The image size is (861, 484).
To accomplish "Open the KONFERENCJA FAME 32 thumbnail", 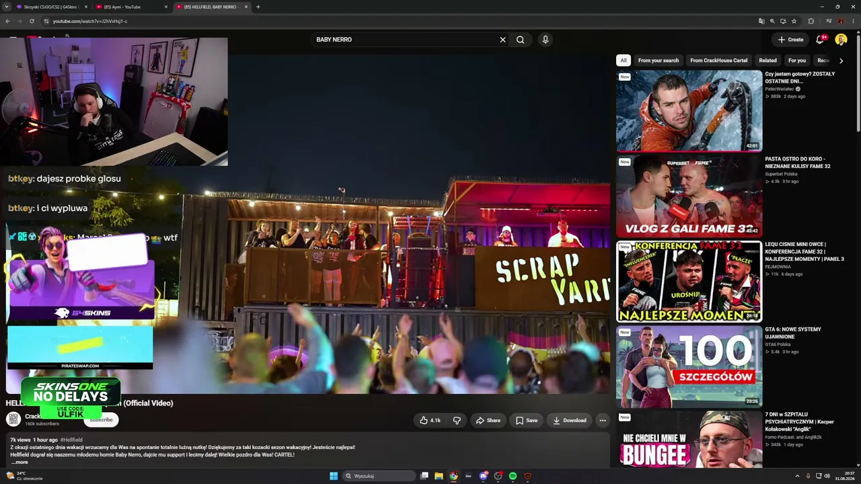I will click(689, 282).
